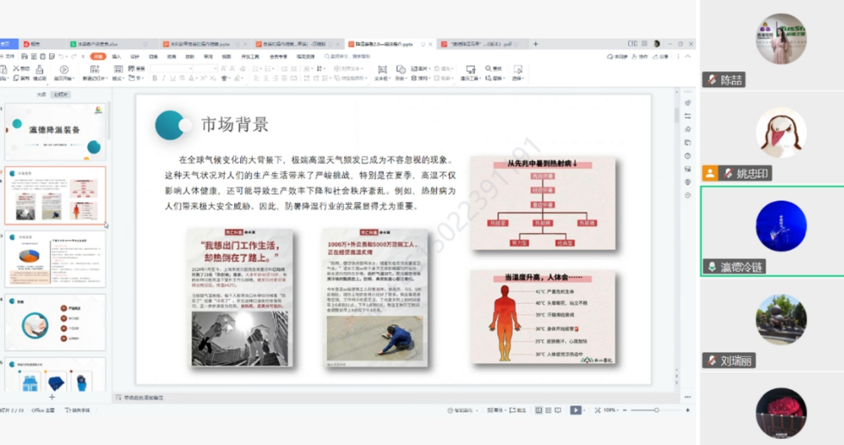Select the first slide thumbnail 瀛德降温装备
844x445 pixels.
[x=55, y=133]
